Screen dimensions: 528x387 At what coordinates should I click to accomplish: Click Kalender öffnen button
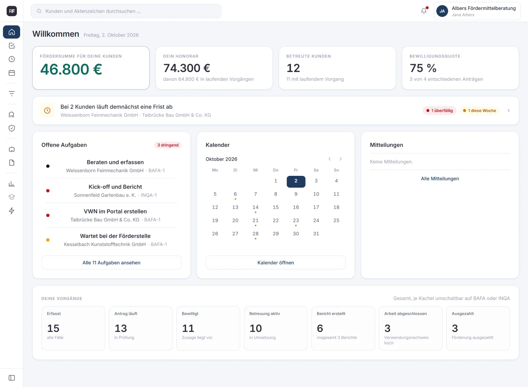point(276,263)
